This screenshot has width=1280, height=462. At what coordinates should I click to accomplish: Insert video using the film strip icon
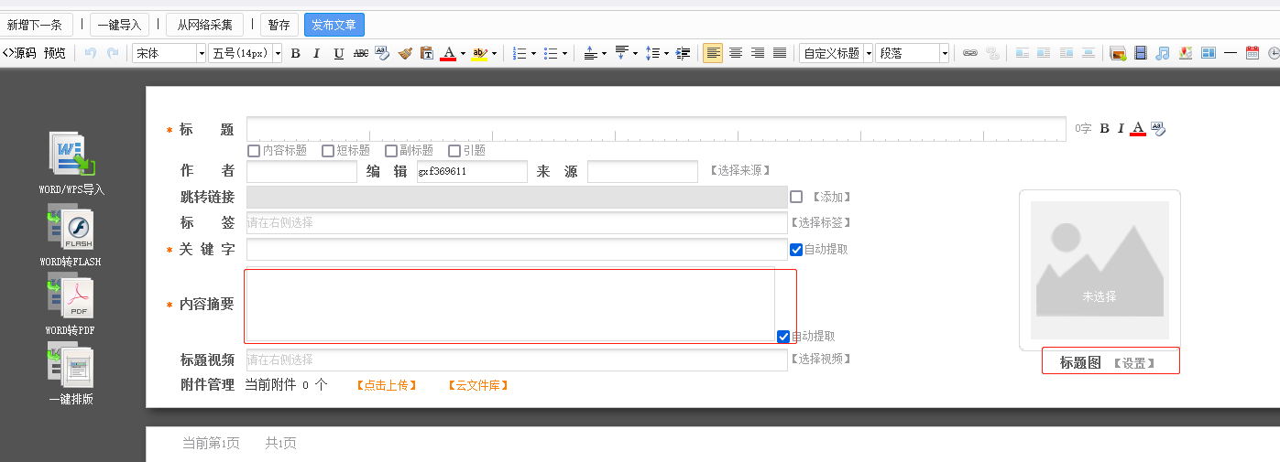[x=1140, y=54]
